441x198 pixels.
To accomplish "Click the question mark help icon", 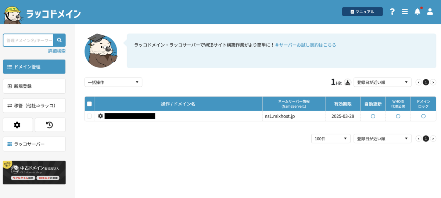I will [x=392, y=12].
